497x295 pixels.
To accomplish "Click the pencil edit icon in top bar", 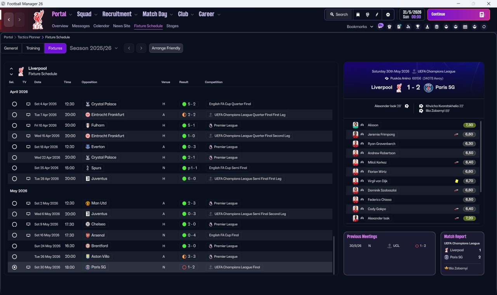I will (377, 15).
